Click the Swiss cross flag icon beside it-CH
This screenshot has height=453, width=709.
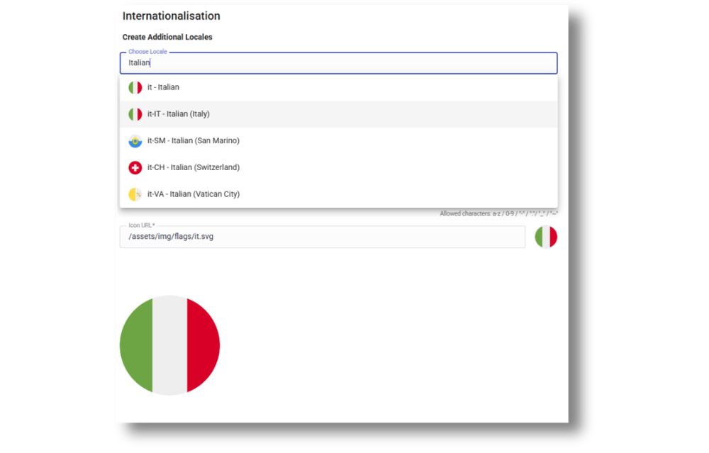pos(135,167)
